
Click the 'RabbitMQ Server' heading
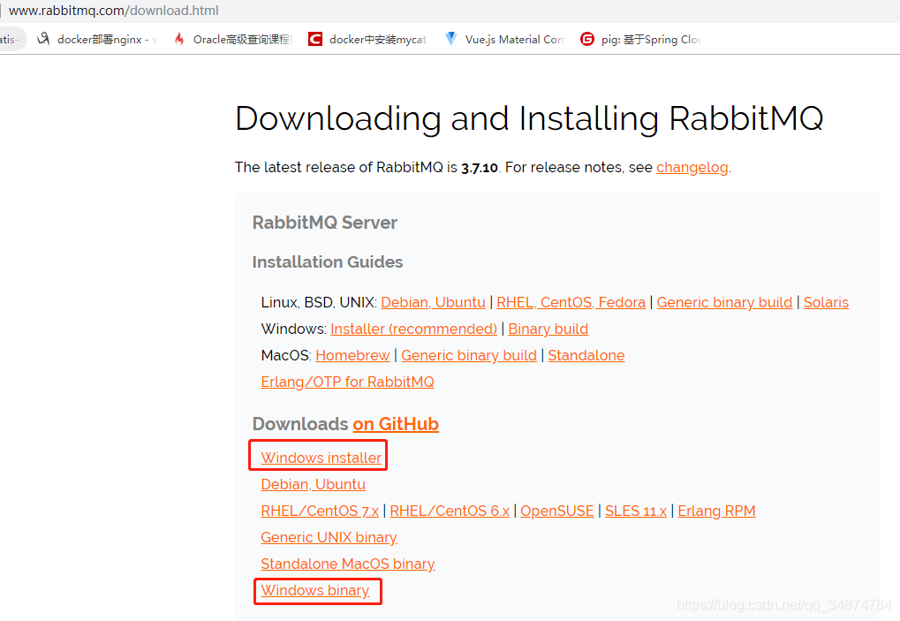coord(325,223)
